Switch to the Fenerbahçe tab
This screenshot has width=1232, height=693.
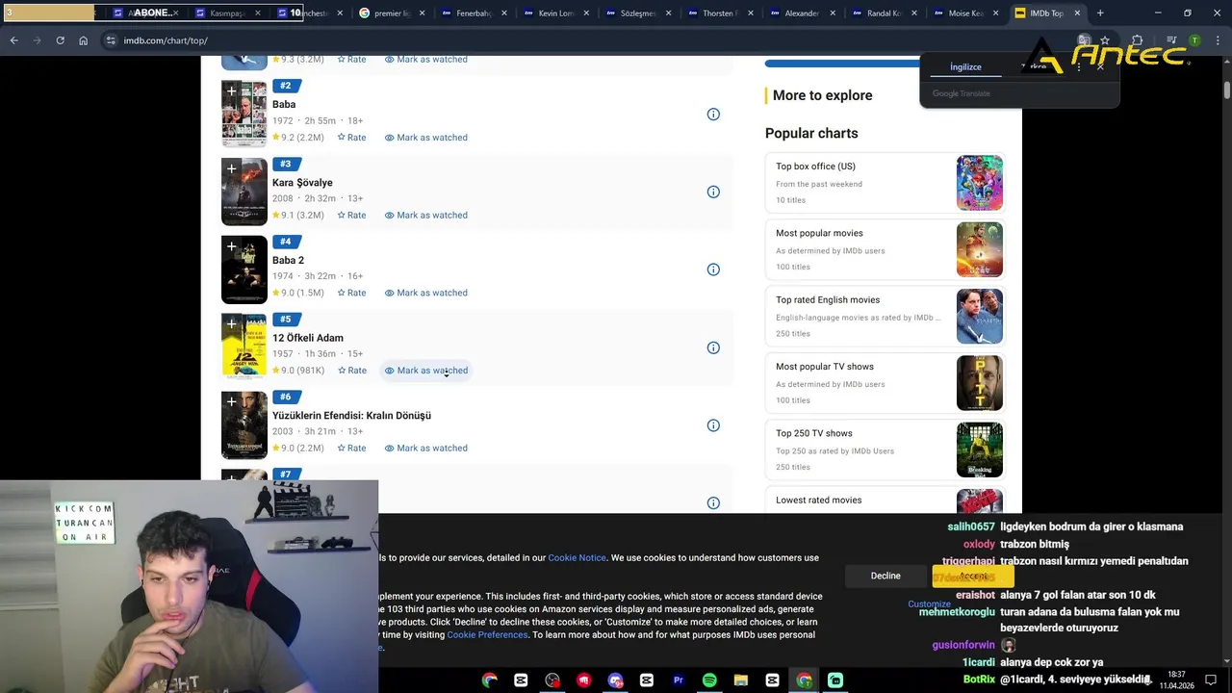click(474, 13)
